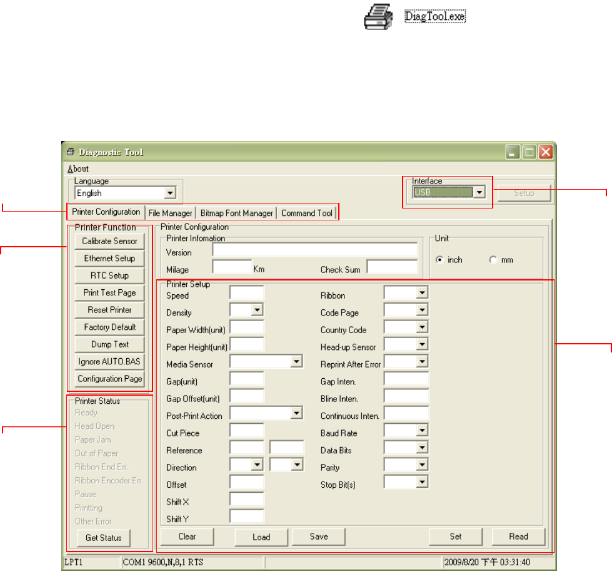
Task: Expand the Post-Print Action dropdown
Action: coord(297,413)
